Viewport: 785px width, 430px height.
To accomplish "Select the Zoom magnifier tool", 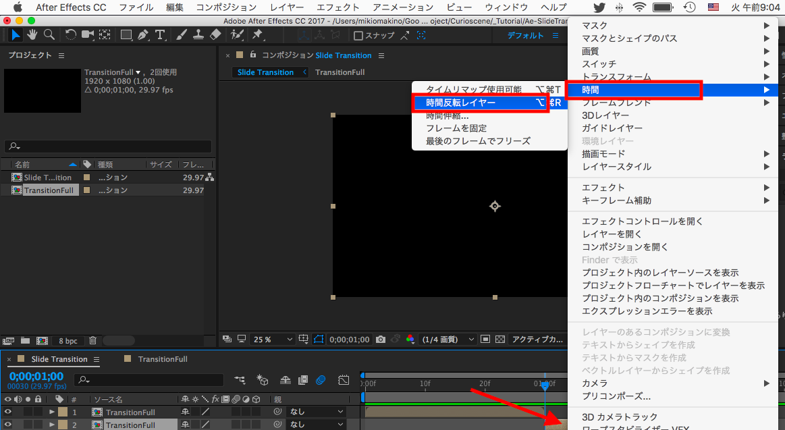I will 49,35.
